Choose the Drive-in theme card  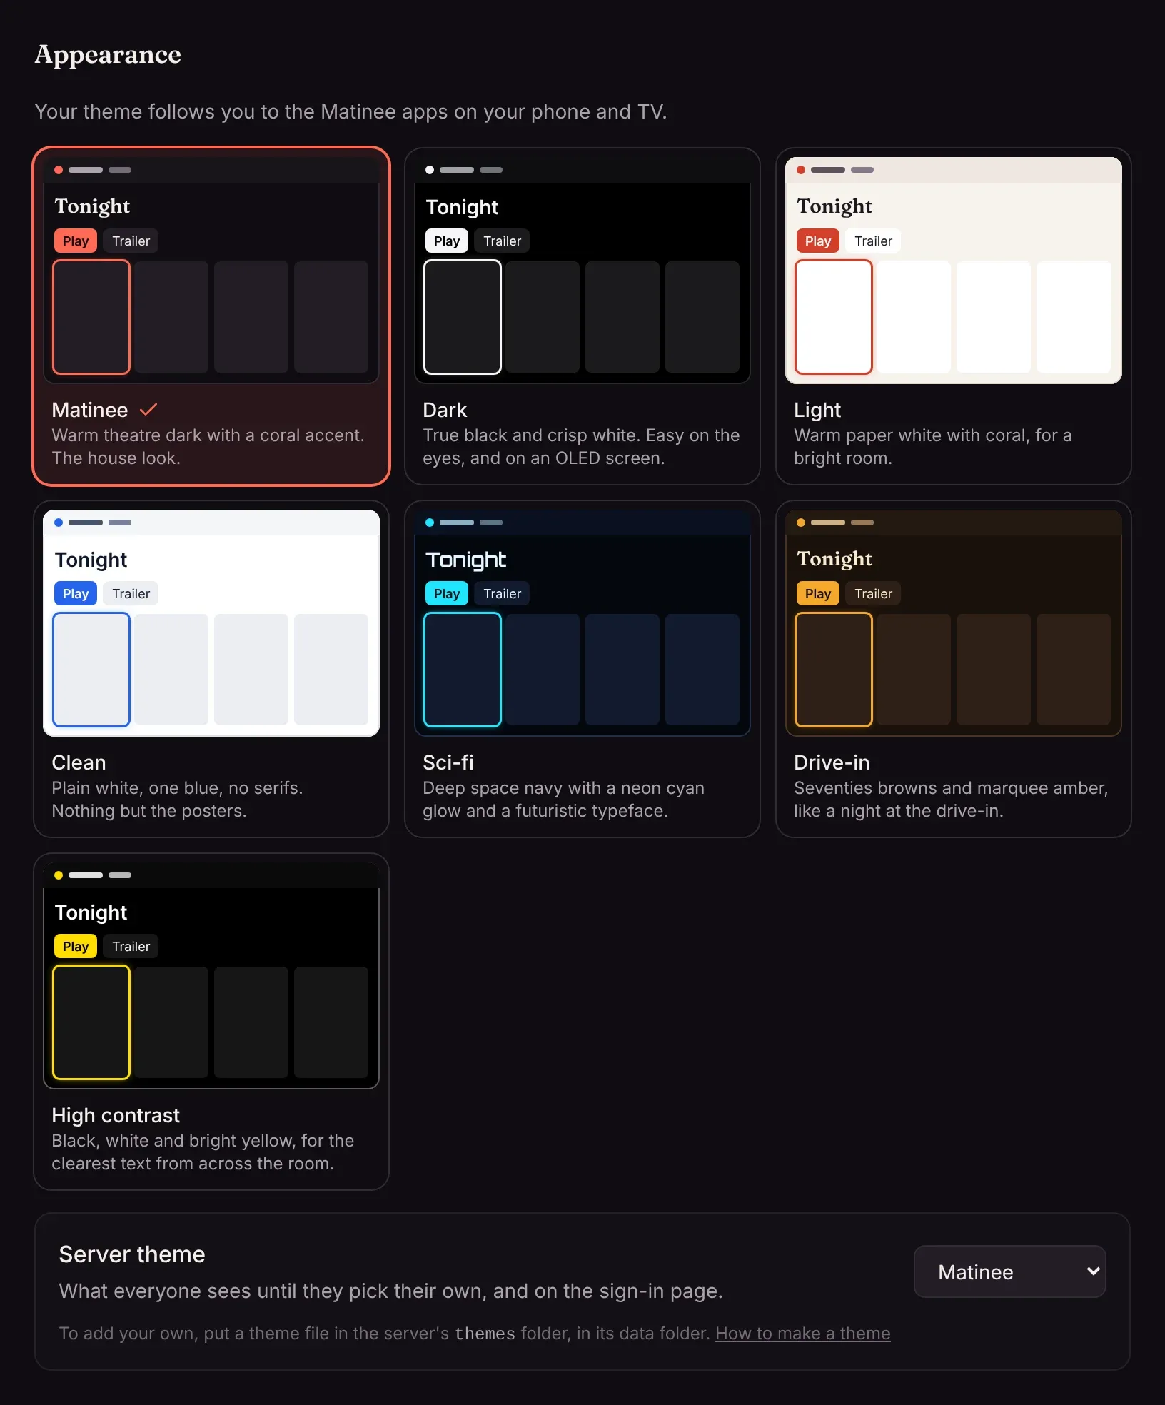[954, 669]
